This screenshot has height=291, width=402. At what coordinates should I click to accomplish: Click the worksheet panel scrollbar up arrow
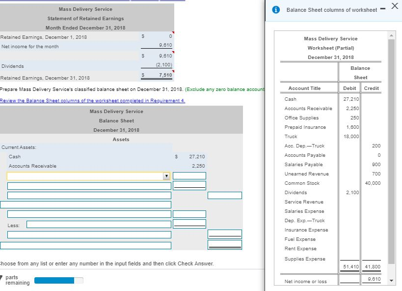pyautogui.click(x=392, y=34)
